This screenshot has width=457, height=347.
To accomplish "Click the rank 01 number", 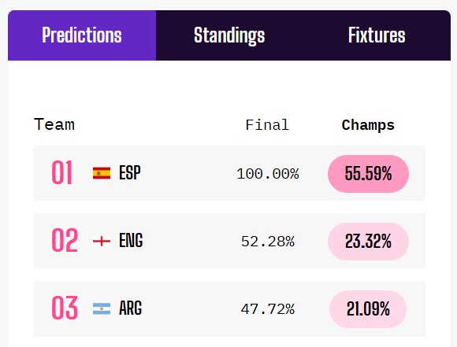I will pos(61,172).
